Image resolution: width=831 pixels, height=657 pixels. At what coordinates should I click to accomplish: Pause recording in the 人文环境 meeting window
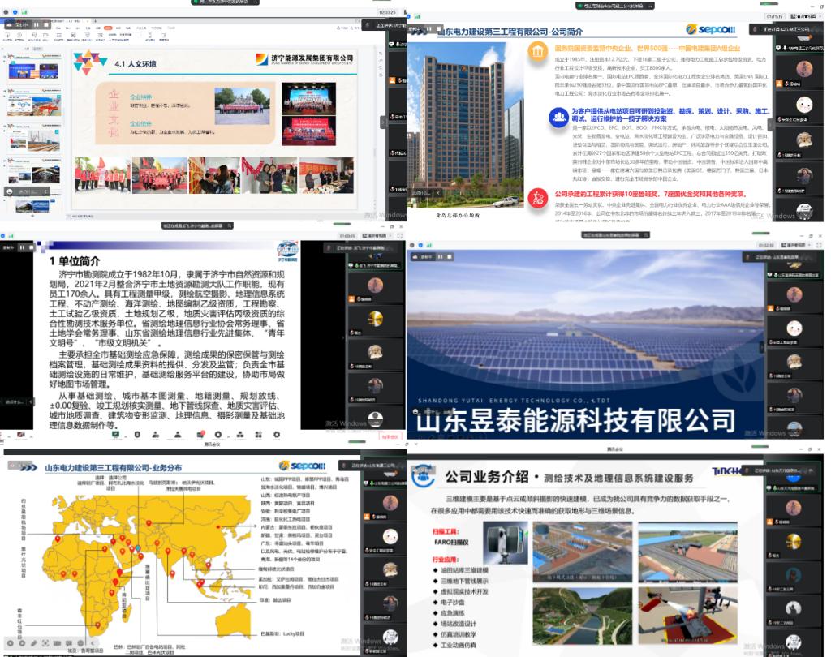pyautogui.click(x=36, y=25)
